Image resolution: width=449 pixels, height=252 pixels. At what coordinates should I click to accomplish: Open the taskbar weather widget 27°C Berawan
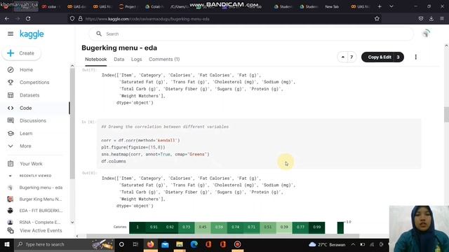pyautogui.click(x=327, y=244)
